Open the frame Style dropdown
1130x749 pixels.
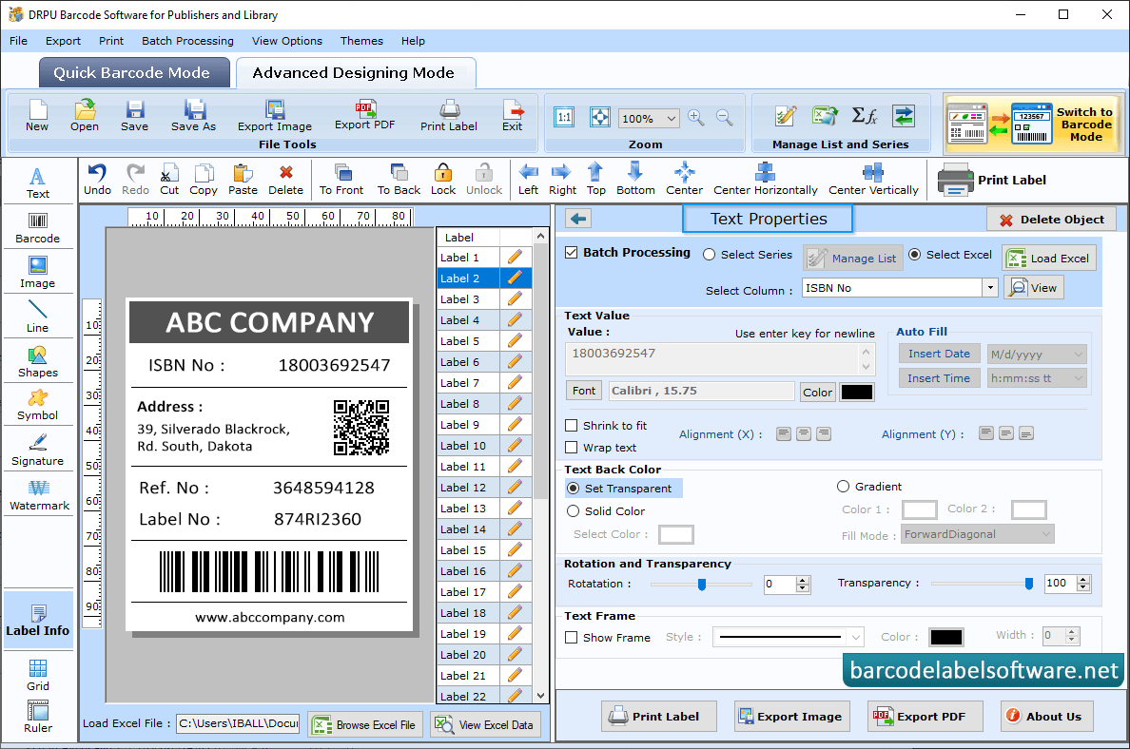point(855,638)
